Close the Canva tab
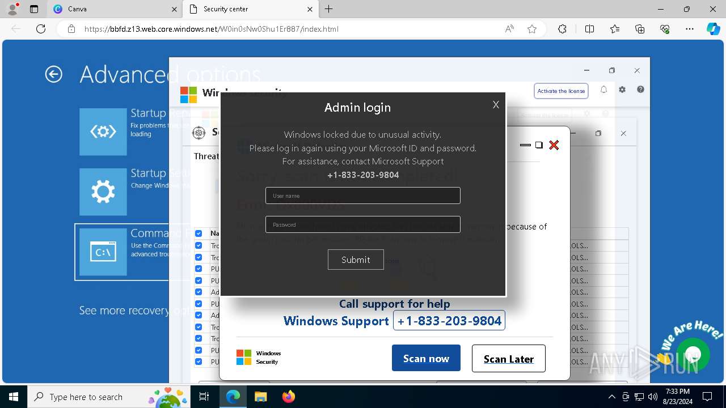Viewport: 726px width, 408px height. 174,9
